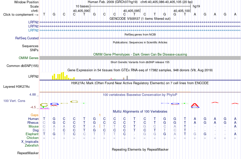241x159 pixels.
Task: Click the Sequences subtrack label
Action: (x=30, y=46)
